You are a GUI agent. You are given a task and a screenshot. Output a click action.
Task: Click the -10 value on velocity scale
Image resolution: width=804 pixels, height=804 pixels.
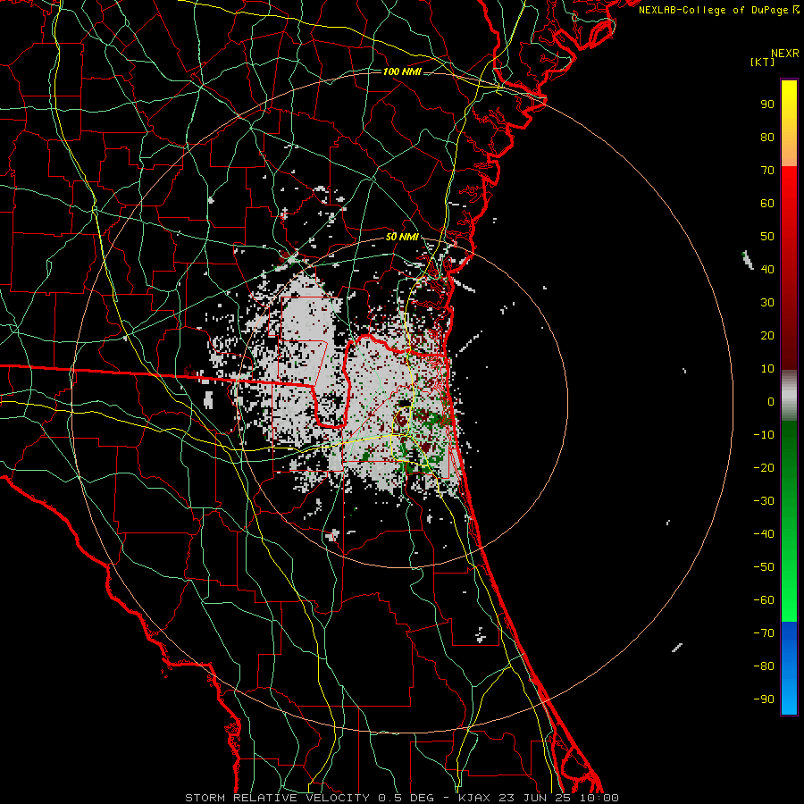(764, 435)
